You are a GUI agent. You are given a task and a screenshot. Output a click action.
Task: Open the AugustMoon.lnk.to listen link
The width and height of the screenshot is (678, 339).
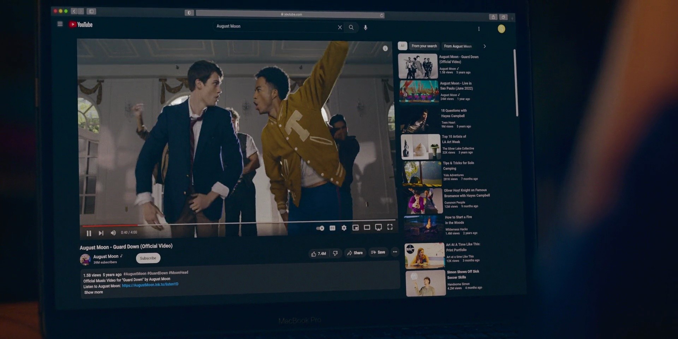coord(150,285)
